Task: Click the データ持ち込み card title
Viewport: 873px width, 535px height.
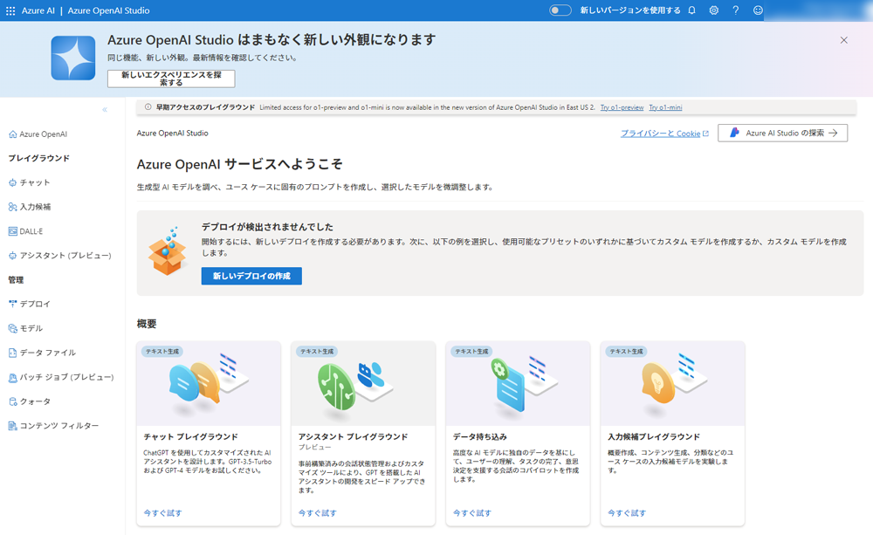Action: tap(480, 437)
